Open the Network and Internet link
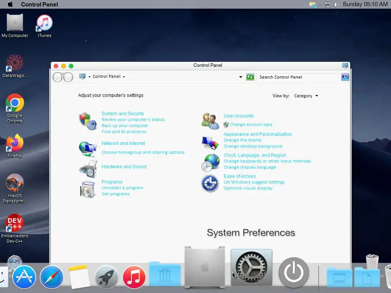The width and height of the screenshot is (391, 293). (123, 143)
